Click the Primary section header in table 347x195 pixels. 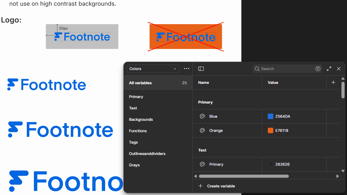pyautogui.click(x=206, y=102)
